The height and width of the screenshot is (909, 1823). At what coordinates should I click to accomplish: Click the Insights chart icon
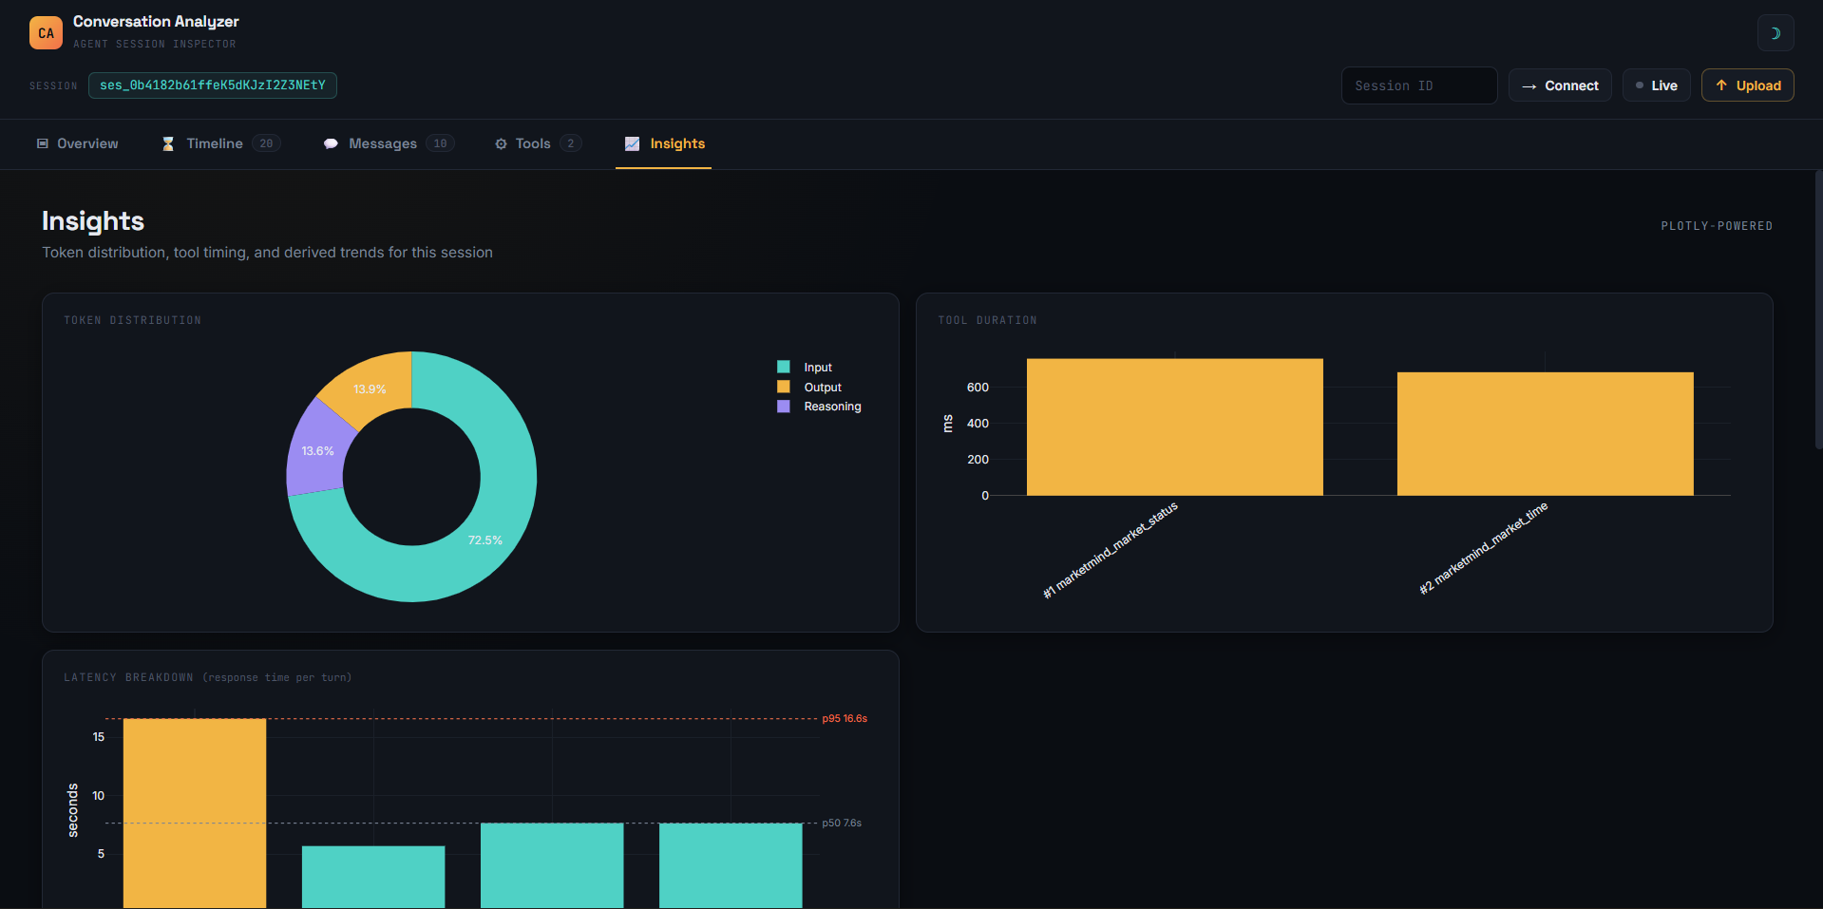point(632,143)
